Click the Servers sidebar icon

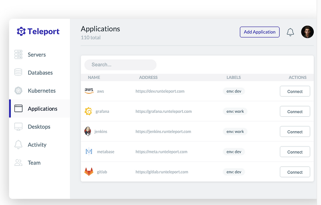[18, 55]
